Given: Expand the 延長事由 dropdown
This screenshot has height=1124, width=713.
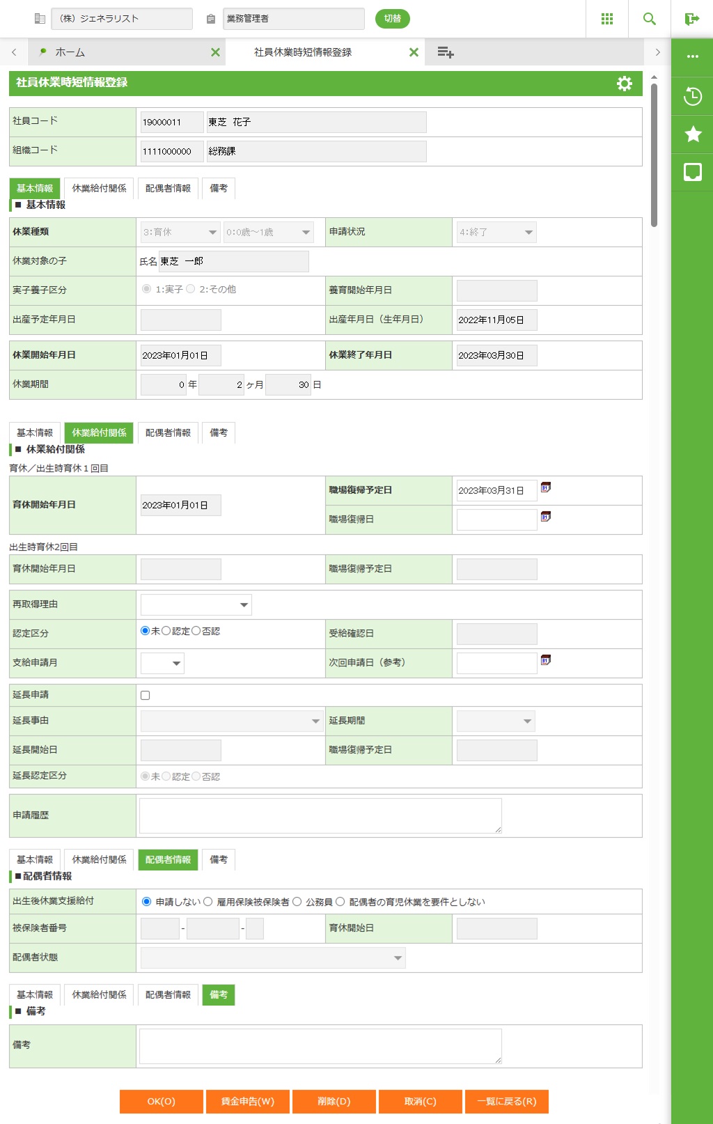Looking at the screenshot, I should (231, 721).
